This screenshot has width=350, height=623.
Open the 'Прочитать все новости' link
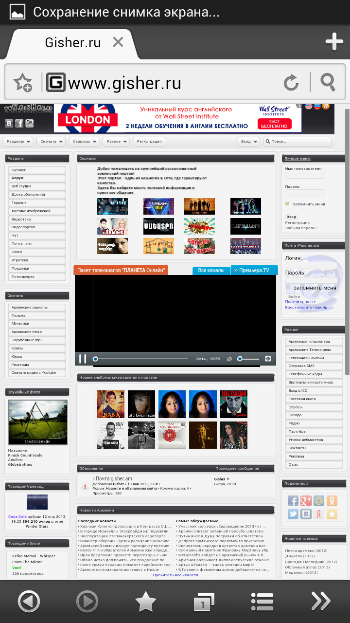[x=175, y=575]
